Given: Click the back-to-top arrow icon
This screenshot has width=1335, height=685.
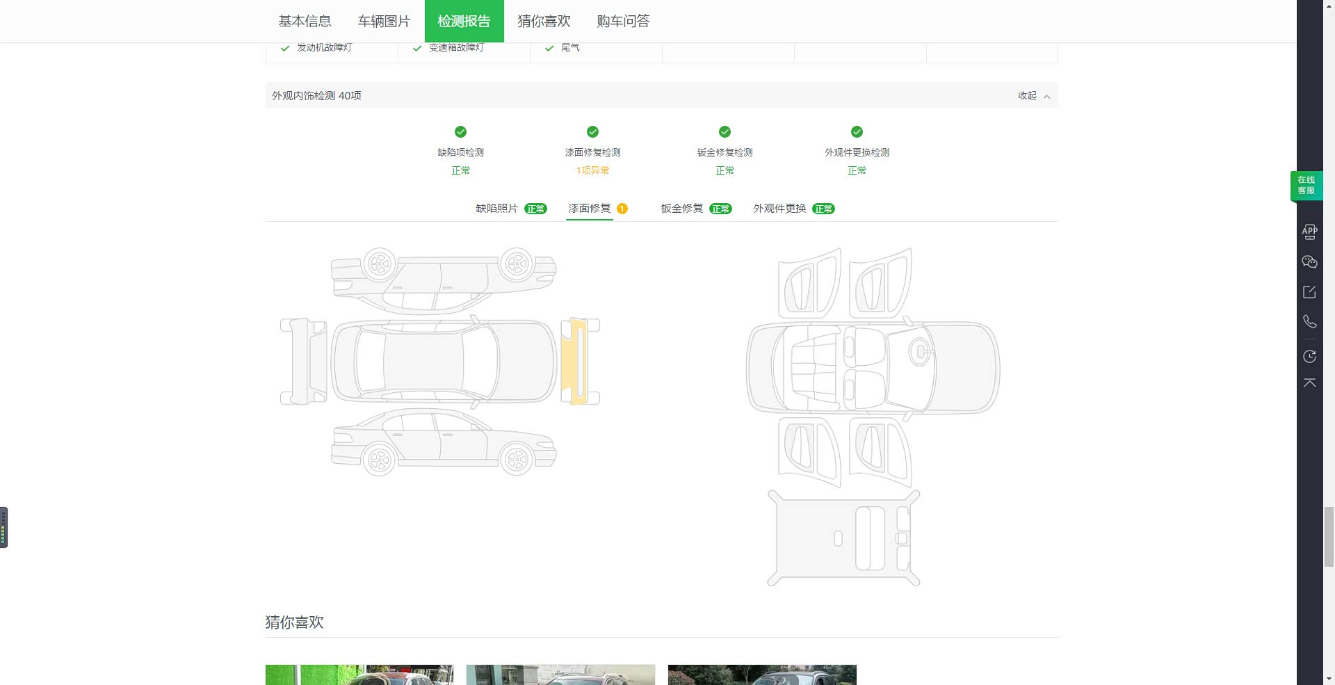Looking at the screenshot, I should pos(1309,383).
